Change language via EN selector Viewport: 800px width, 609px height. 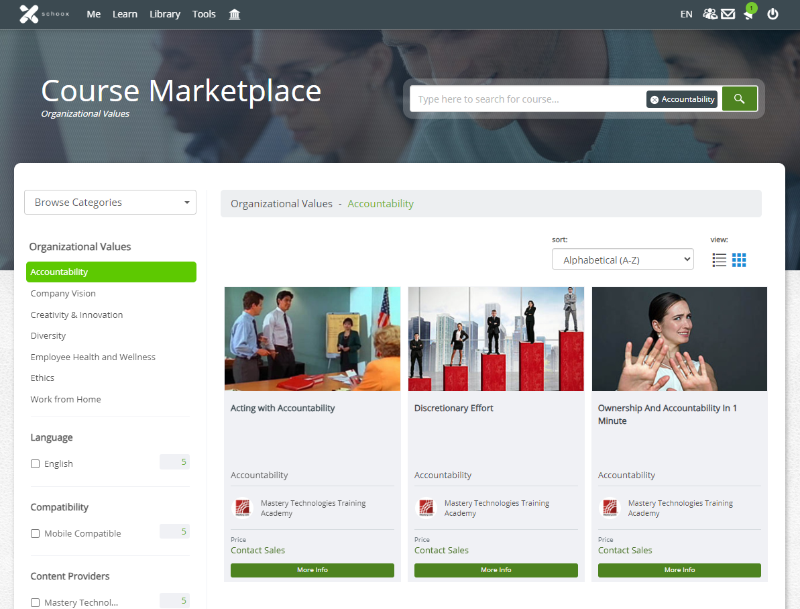(686, 14)
